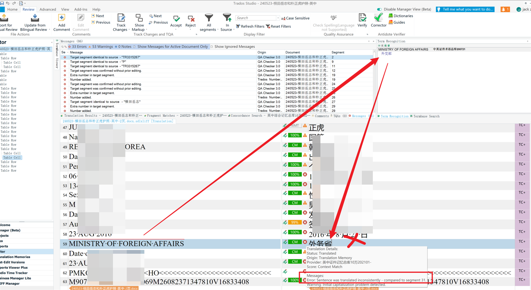Open Antidote Guides

396,22
